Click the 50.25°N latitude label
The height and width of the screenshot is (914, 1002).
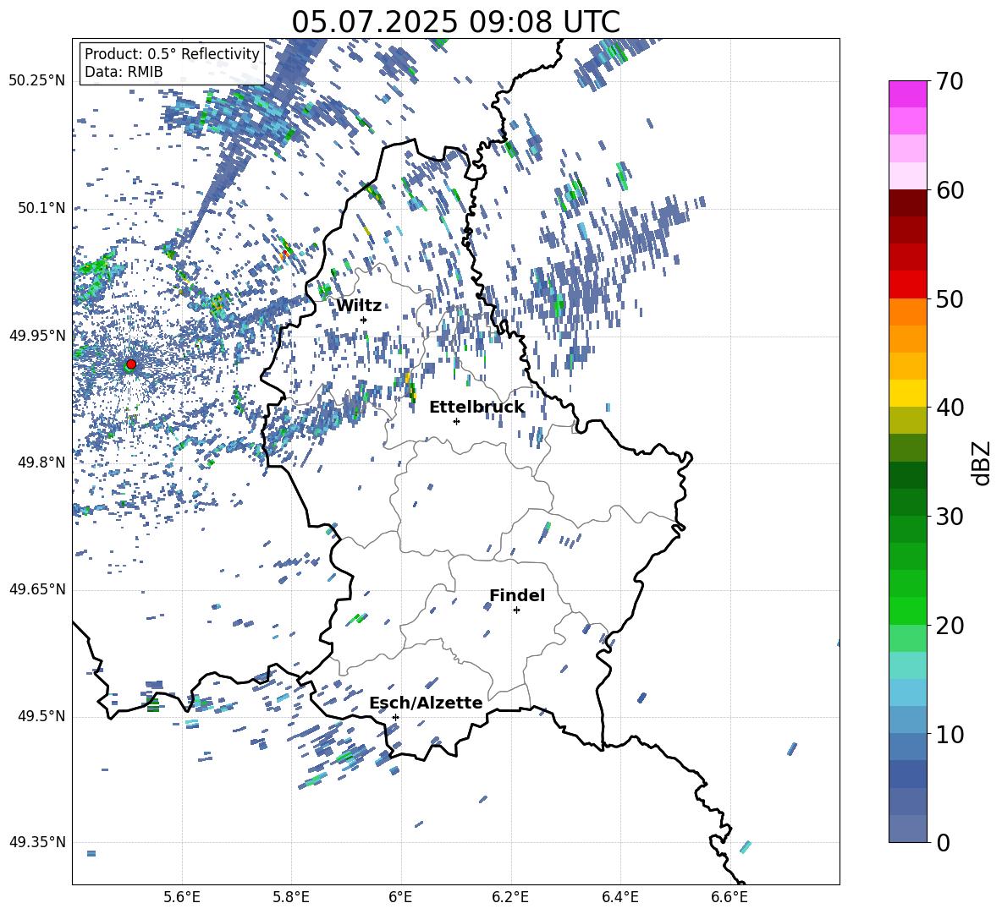[x=37, y=81]
